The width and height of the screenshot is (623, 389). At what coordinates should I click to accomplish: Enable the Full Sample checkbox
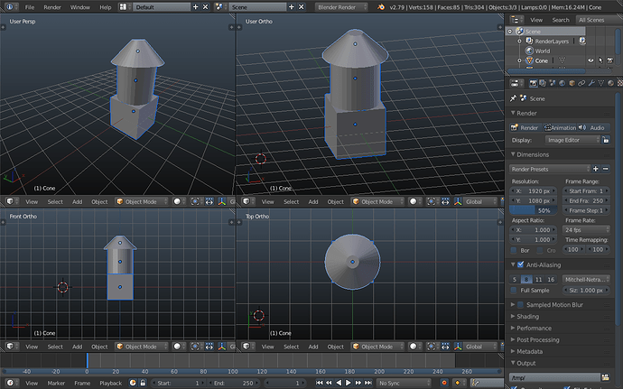pos(514,290)
